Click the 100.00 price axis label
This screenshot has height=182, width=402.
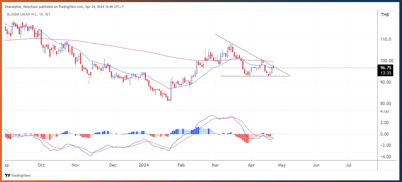pyautogui.click(x=386, y=61)
